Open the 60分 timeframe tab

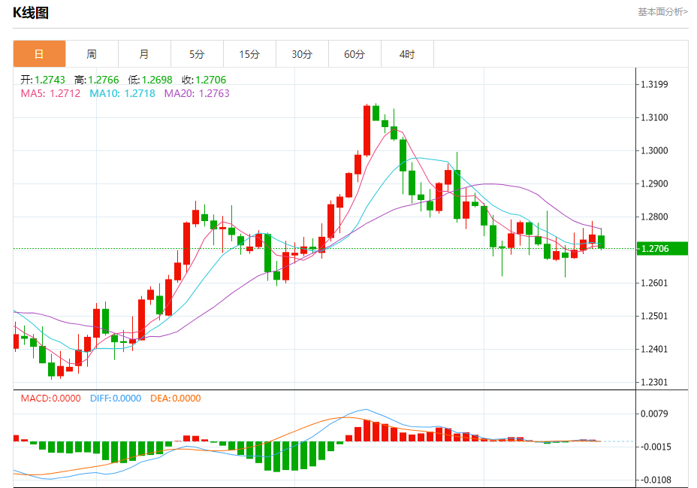tap(355, 54)
